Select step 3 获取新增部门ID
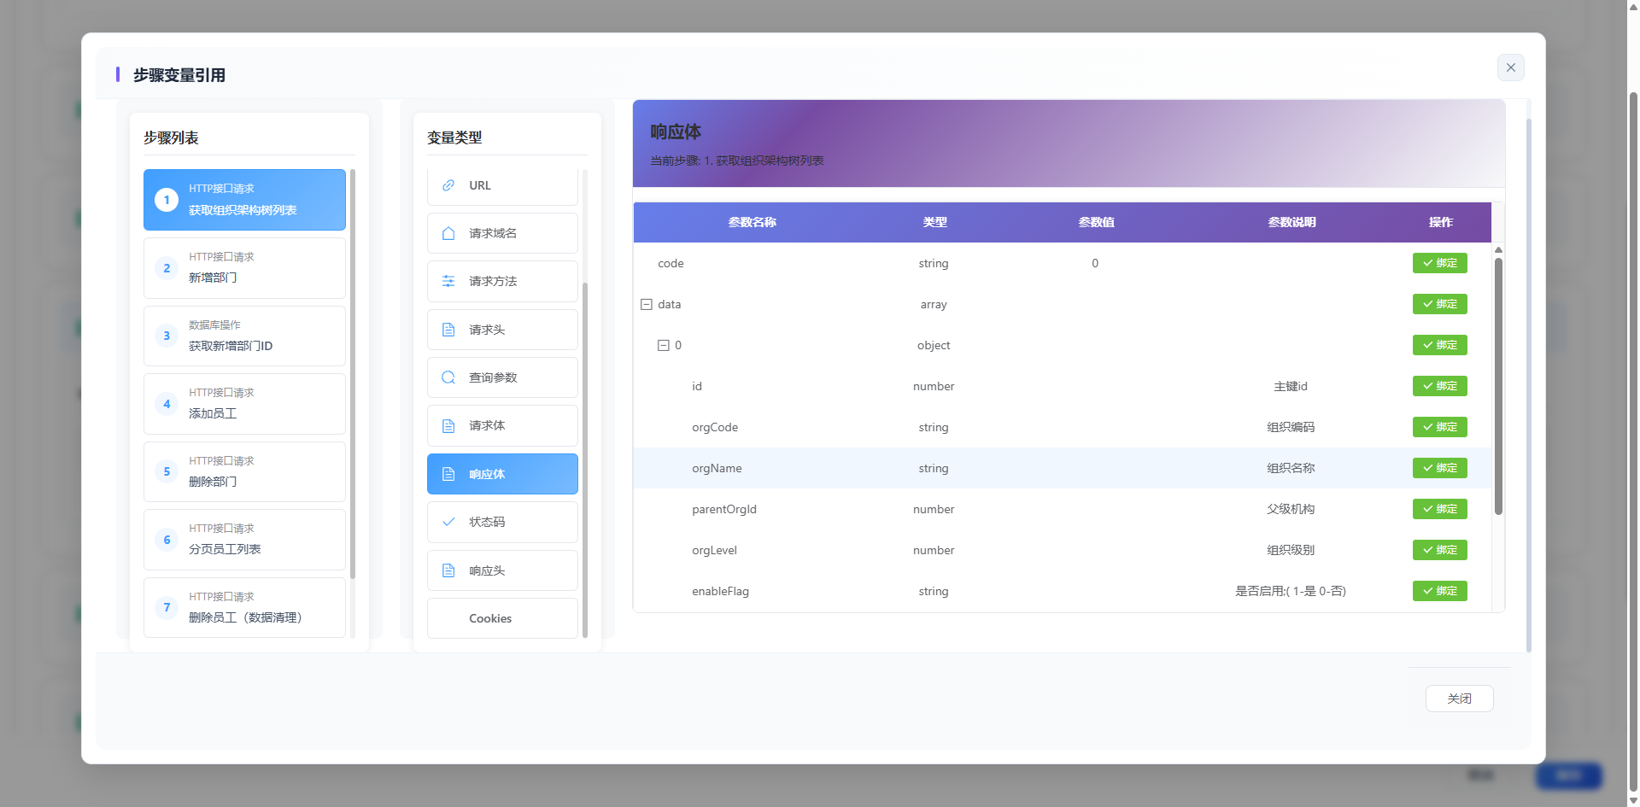 [244, 336]
